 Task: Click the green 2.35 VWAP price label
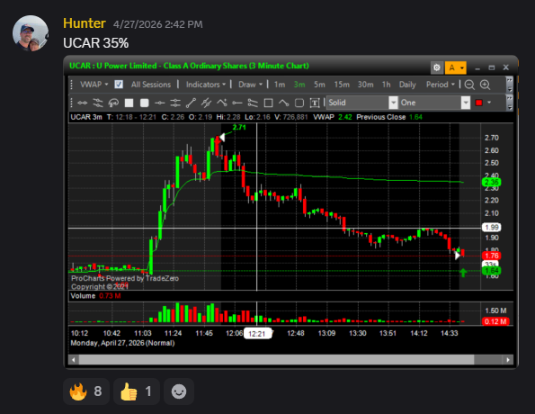point(491,182)
